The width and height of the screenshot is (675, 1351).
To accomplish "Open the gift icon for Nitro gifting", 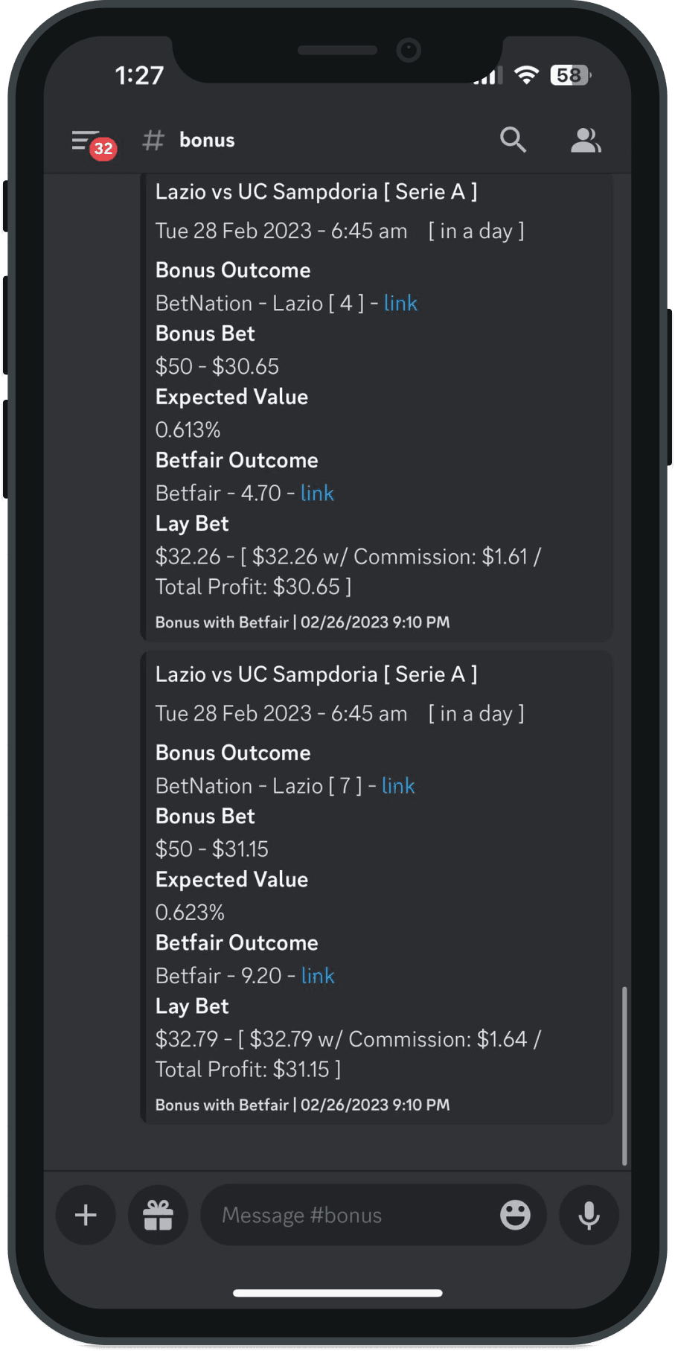I will point(158,1215).
